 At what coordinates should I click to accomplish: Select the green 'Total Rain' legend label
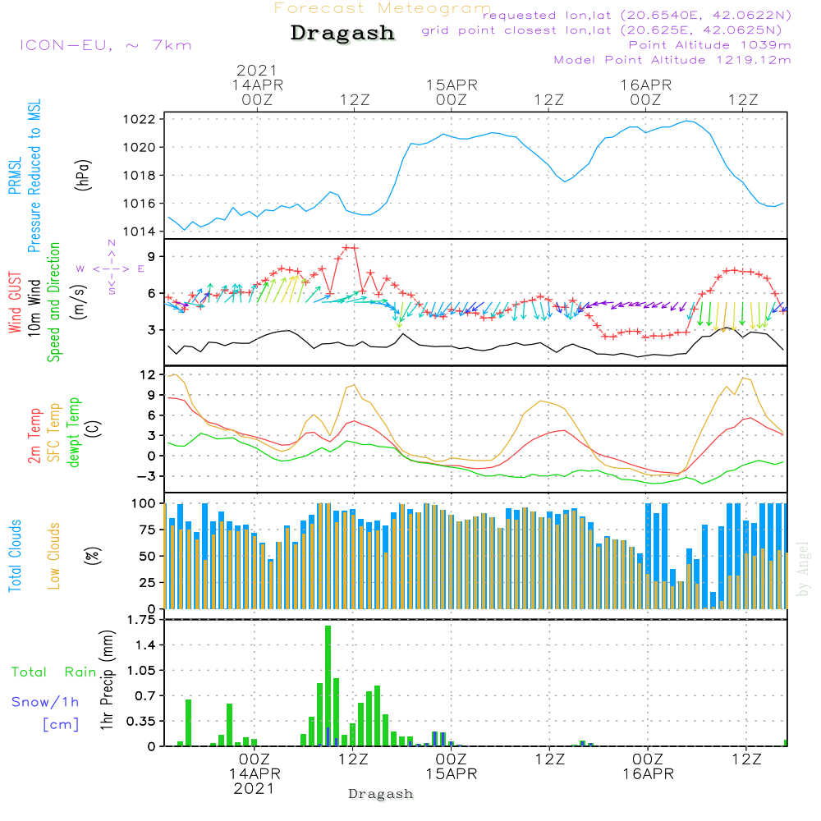point(54,672)
